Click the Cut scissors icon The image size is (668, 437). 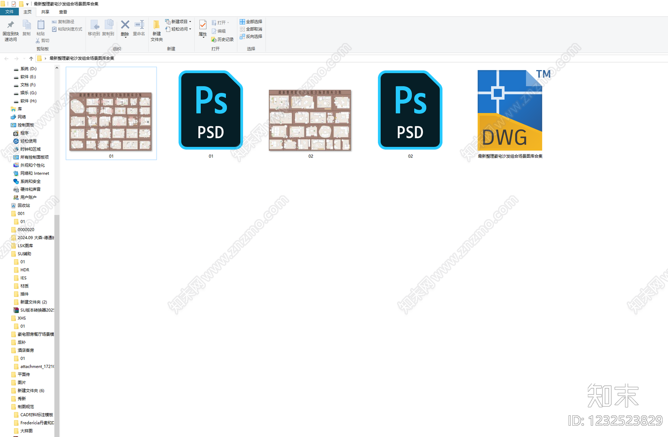38,40
